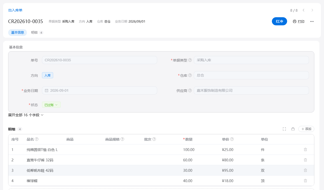Click the 业务日期 calendar icon
Viewport: 324px width, 190px height.
[47, 90]
